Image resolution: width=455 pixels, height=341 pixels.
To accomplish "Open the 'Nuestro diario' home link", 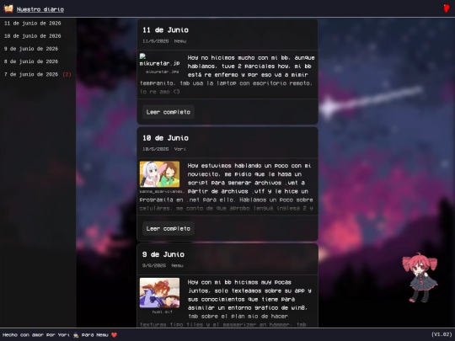I will [40, 9].
